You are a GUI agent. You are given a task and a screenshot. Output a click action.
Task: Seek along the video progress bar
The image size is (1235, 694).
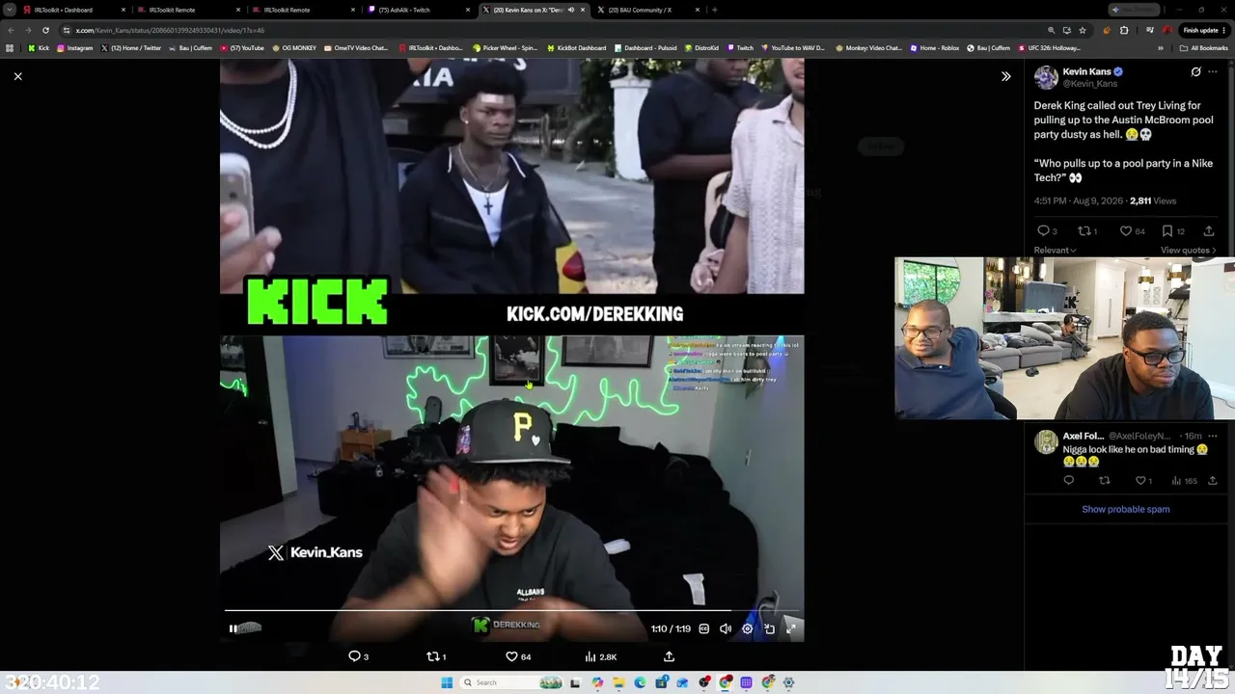click(511, 610)
